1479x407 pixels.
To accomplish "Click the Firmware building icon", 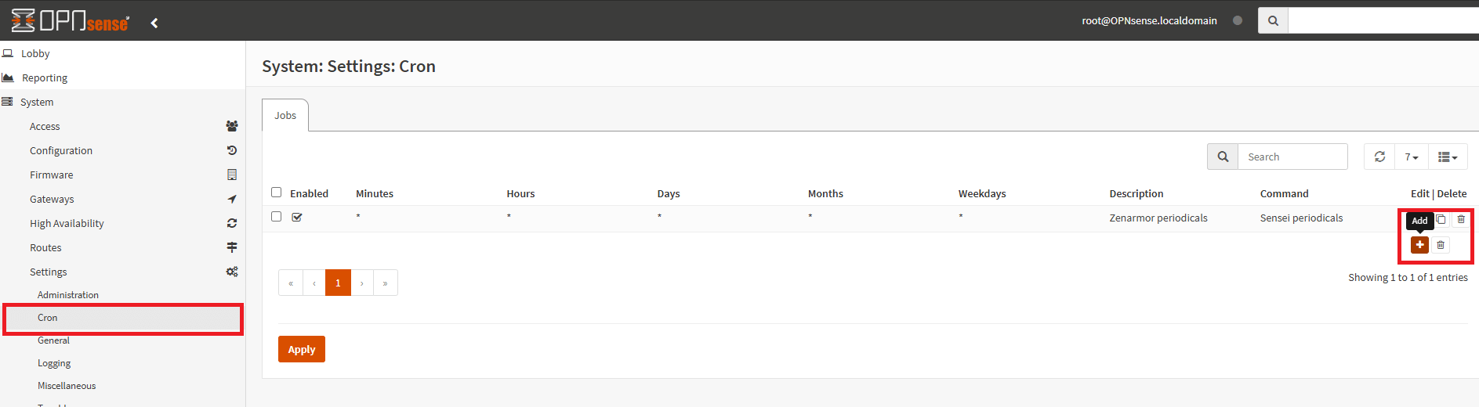I will 232,175.
